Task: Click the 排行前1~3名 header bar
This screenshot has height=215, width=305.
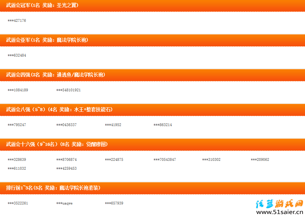Action: tap(53, 188)
